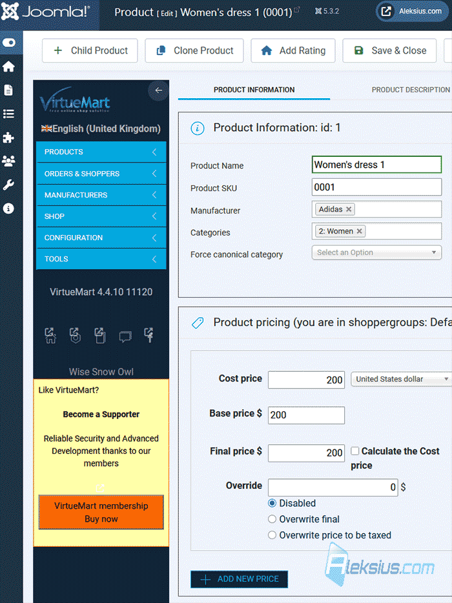452x603 pixels.
Task: Open the Menus list icon in sidebar
Action: pos(8,114)
